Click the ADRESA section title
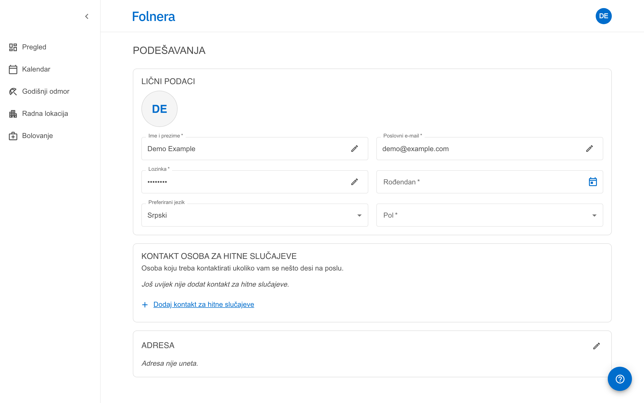644x403 pixels. [x=158, y=345]
